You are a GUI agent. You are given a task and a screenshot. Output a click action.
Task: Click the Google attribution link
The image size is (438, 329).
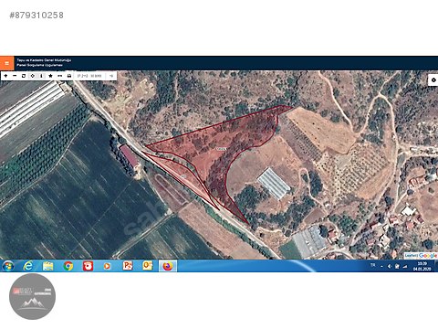428,256
